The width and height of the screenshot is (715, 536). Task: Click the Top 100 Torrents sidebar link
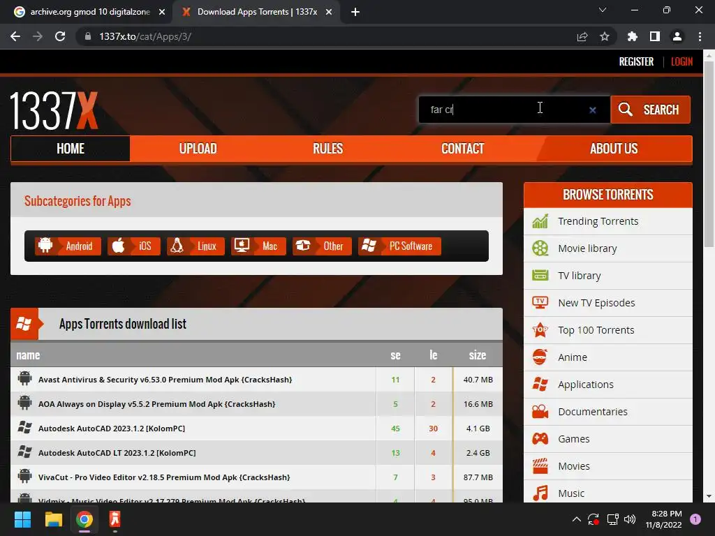596,330
